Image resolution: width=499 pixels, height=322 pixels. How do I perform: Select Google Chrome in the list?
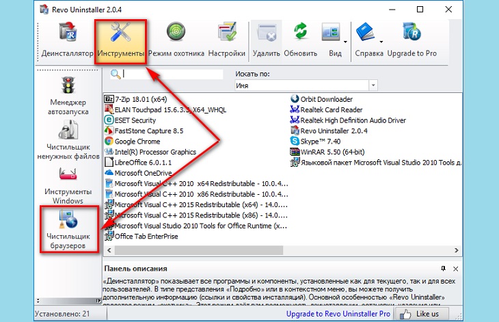133,142
